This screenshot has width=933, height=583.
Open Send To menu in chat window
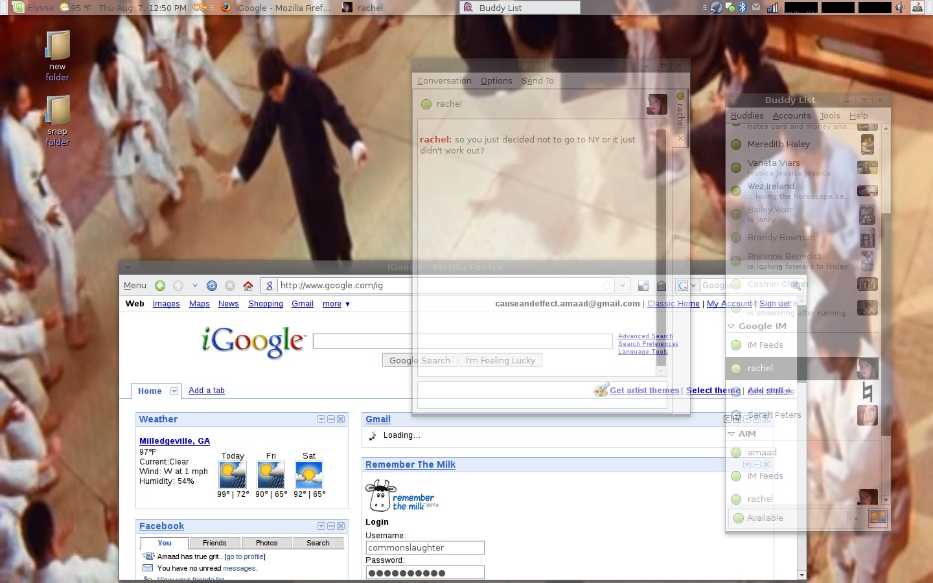[x=538, y=81]
